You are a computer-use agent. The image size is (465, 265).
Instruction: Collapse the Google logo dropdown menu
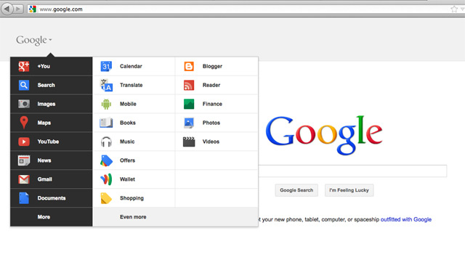(34, 40)
